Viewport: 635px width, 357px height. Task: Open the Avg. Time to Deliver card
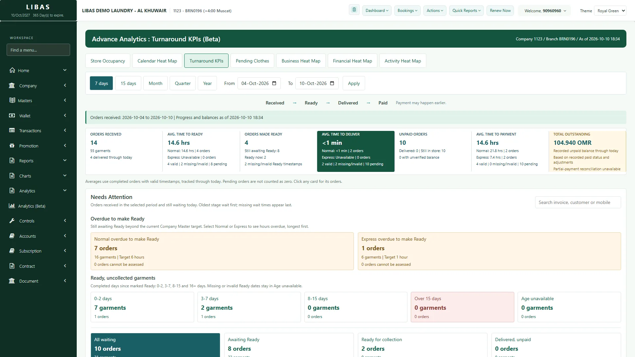coord(356,151)
